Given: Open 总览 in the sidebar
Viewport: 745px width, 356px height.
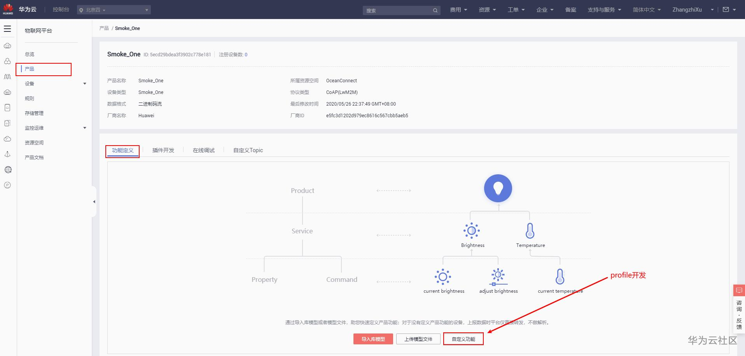Looking at the screenshot, I should 30,54.
